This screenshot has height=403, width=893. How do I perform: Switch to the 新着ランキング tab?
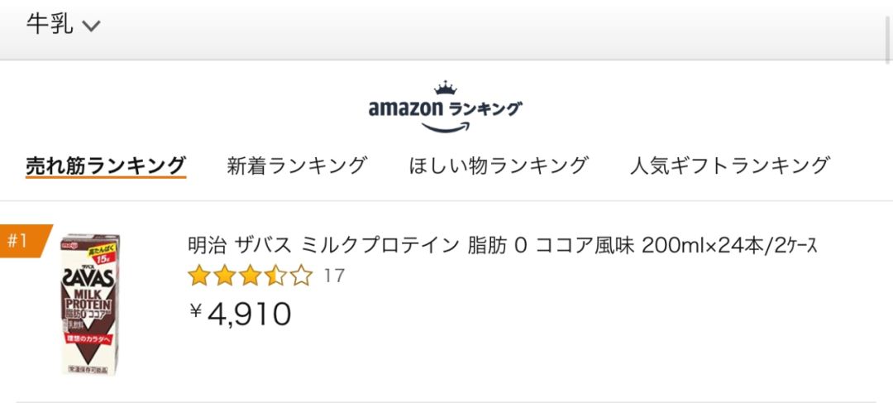click(297, 165)
